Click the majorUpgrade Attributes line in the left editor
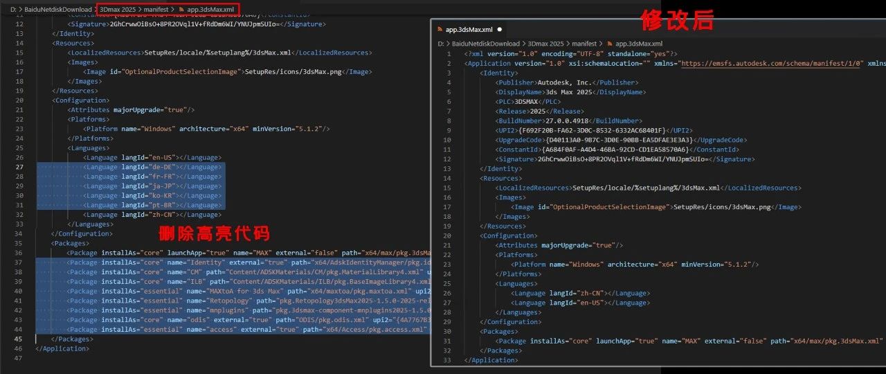Viewport: 886px width, 374px height. click(x=132, y=109)
